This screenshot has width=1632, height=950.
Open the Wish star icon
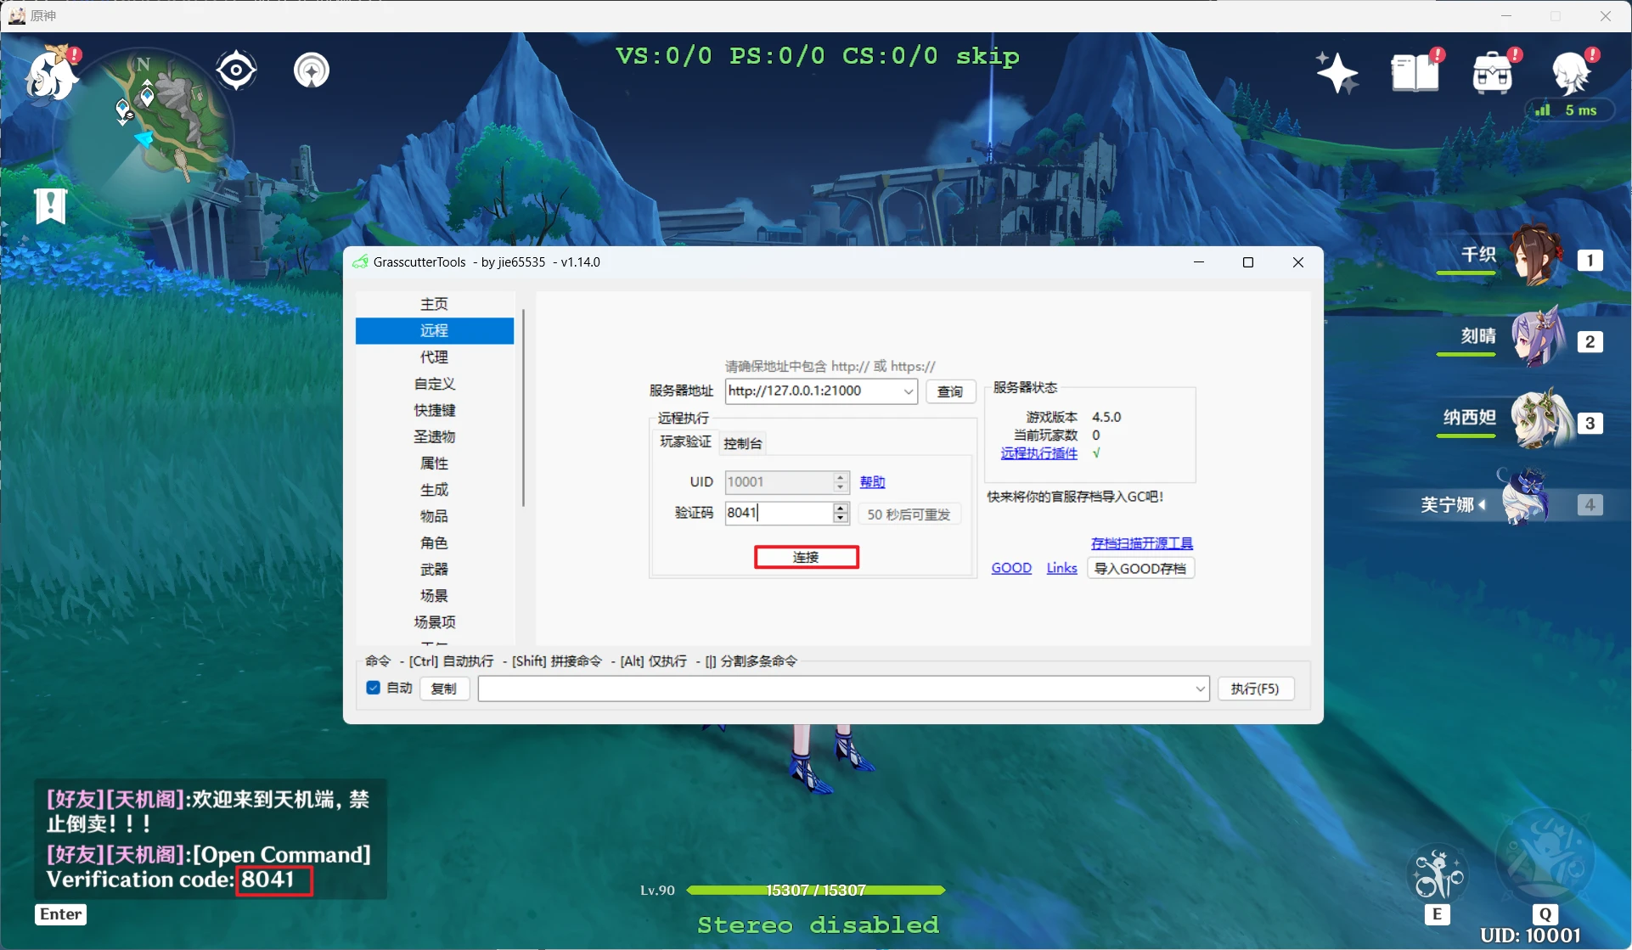pos(1337,72)
